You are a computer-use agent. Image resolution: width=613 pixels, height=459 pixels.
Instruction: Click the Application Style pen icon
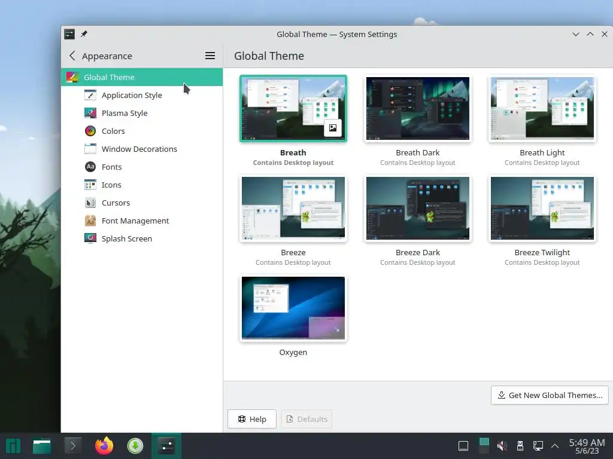[x=90, y=95]
